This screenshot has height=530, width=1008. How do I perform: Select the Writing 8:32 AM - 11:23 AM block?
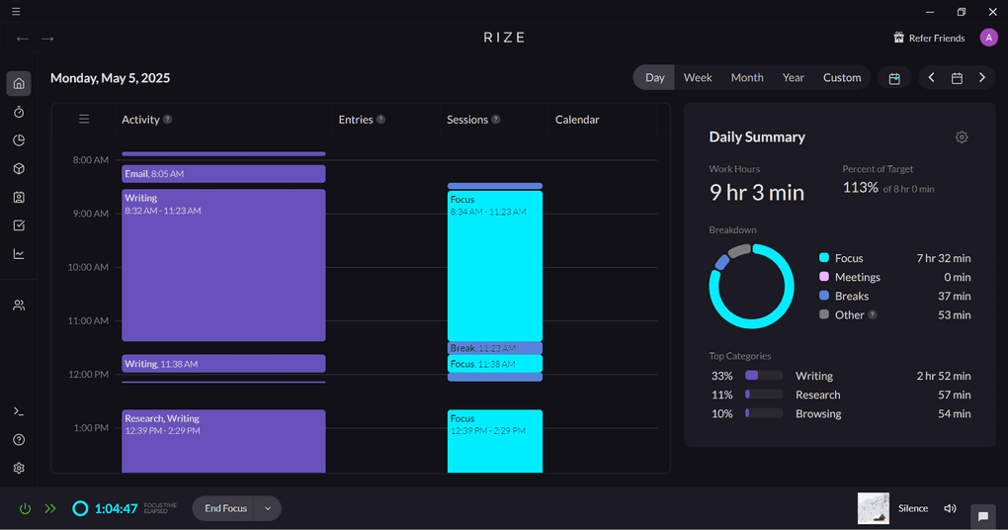coord(223,265)
